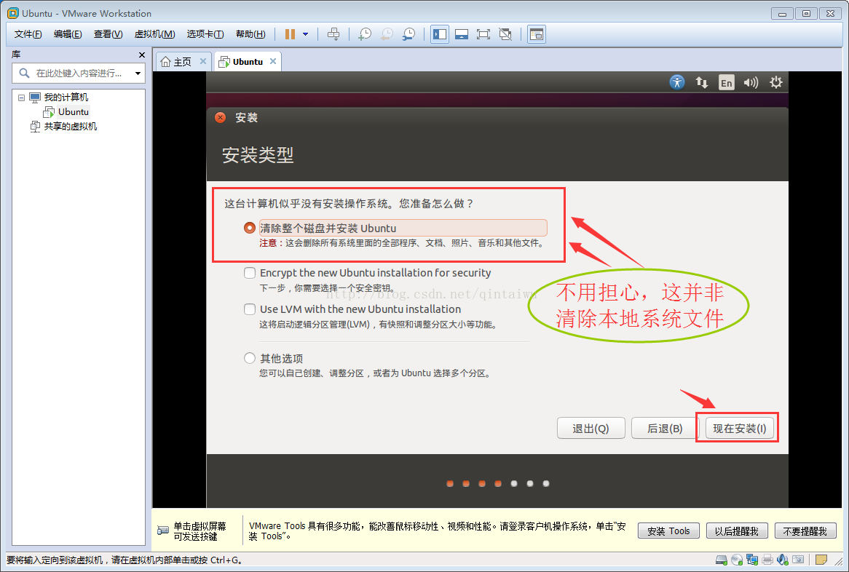Click the revert to snapshot toolbar icon
The image size is (849, 572).
coord(387,34)
